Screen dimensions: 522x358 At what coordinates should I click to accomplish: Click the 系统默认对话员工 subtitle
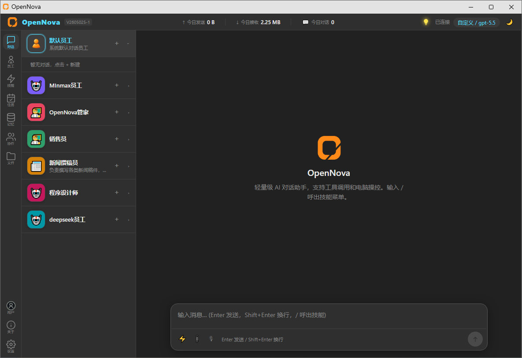pos(69,48)
